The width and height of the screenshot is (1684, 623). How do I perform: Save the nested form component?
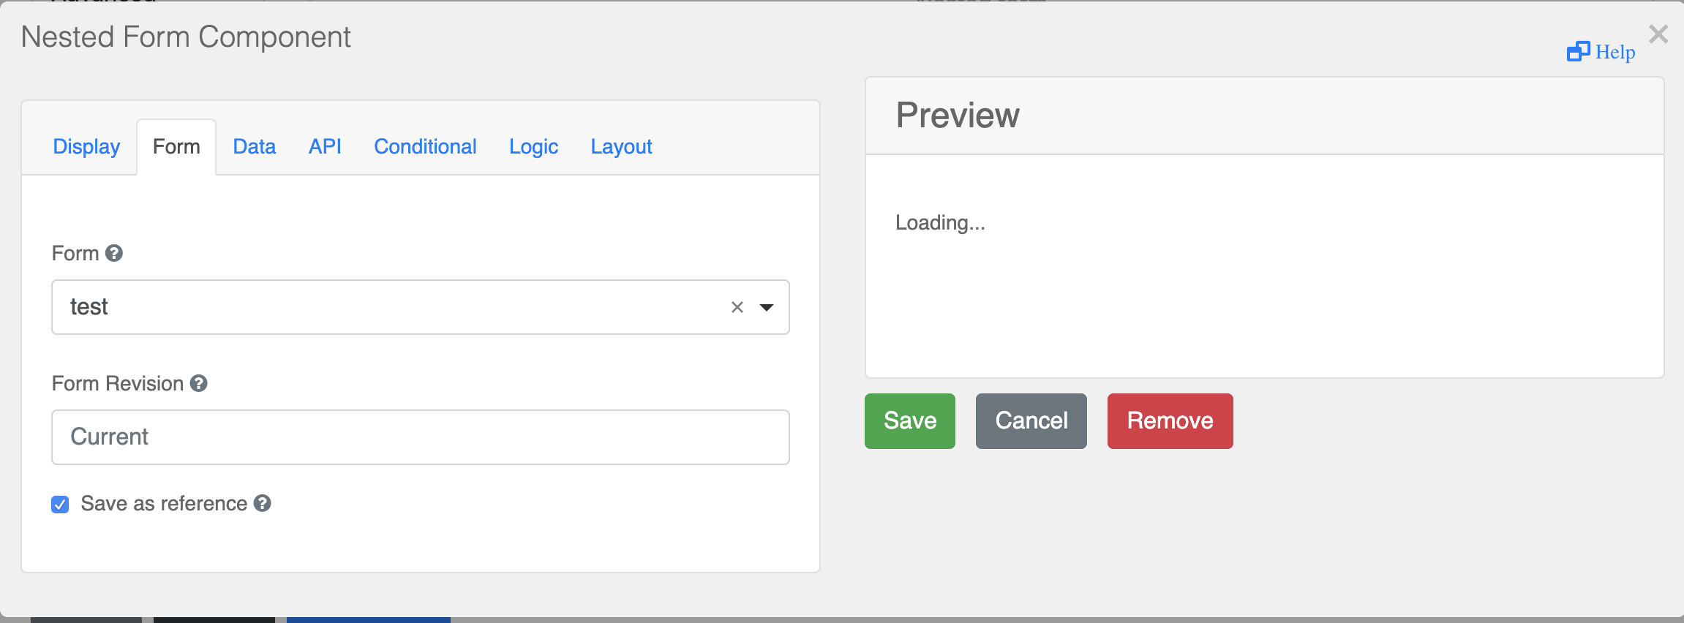click(909, 420)
